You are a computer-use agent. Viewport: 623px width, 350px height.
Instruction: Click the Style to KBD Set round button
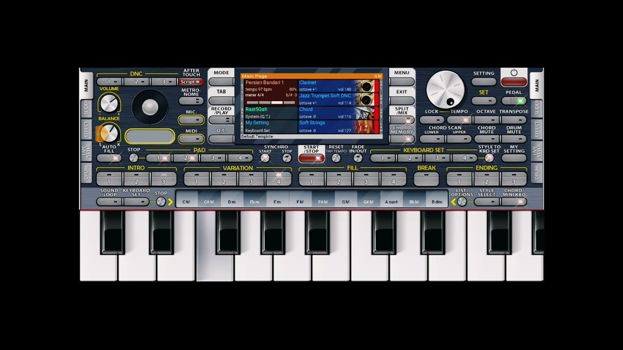[489, 158]
